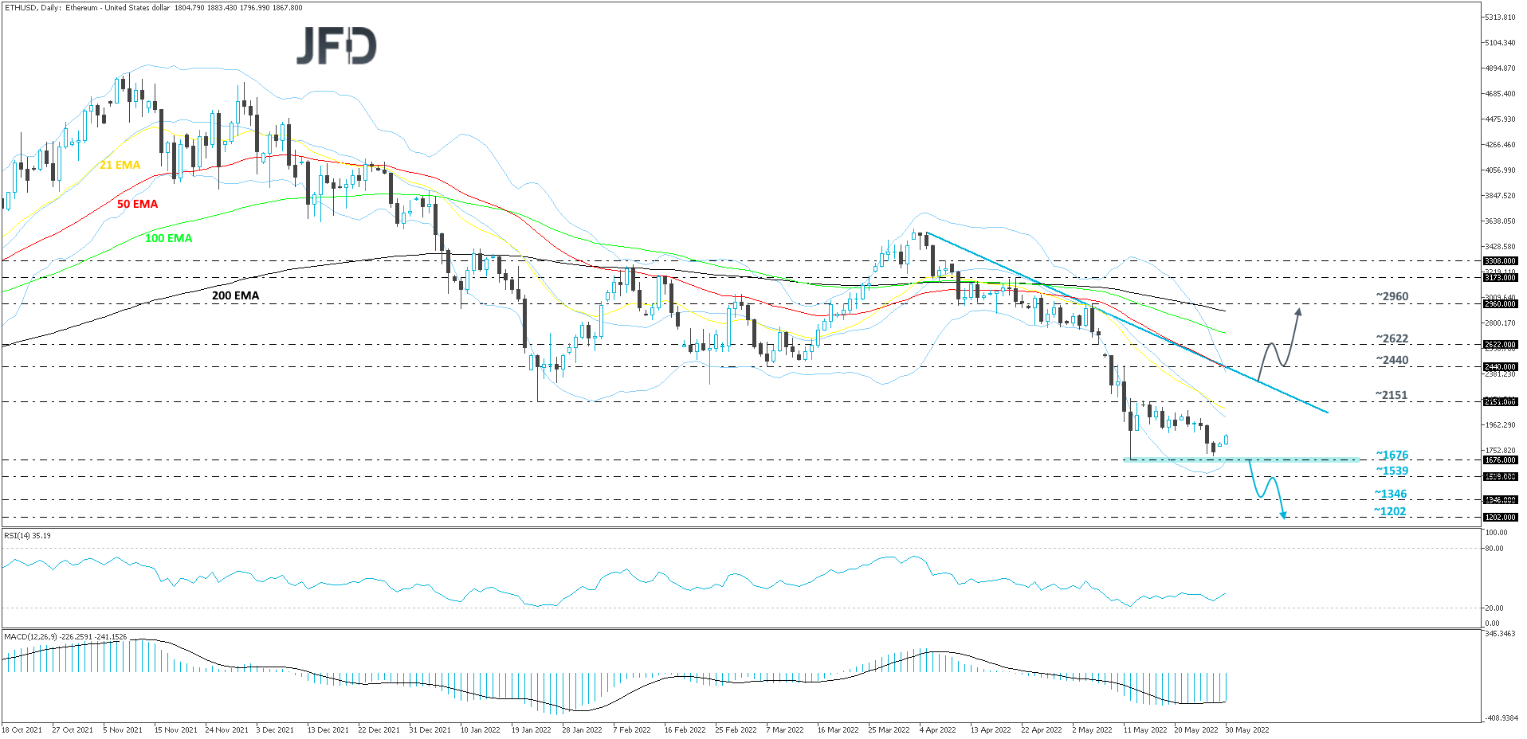Open the RSI(14) indicator label

(x=27, y=536)
